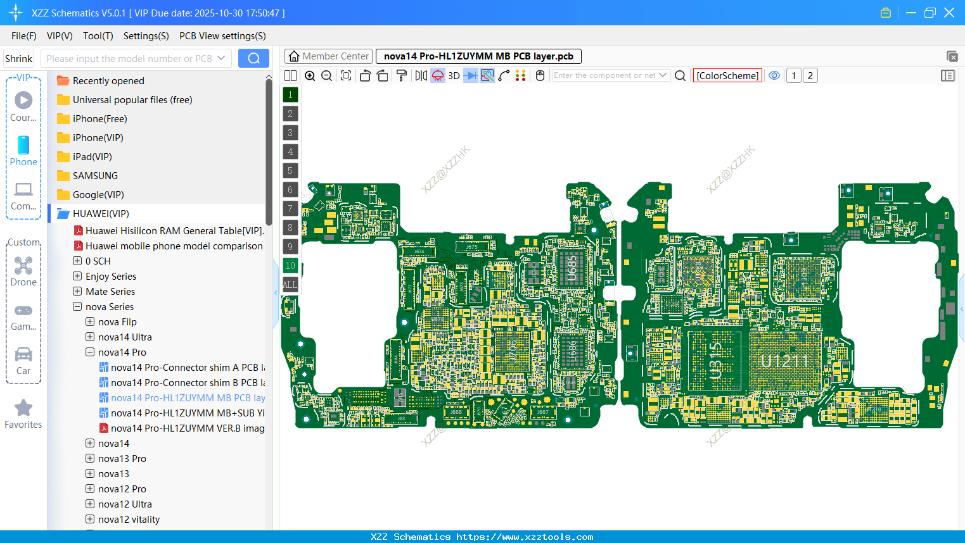Open the Course sidebar icon

(23, 106)
